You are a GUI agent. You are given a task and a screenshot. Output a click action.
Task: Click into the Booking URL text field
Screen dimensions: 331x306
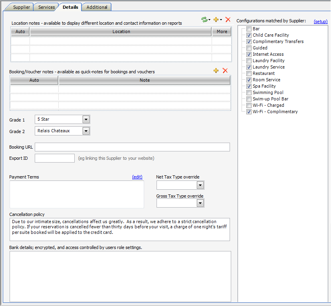tap(132, 147)
